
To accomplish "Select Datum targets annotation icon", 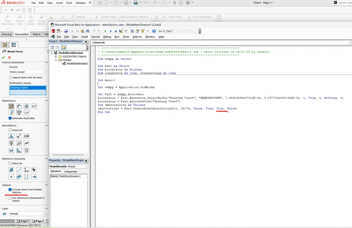I will click(19, 143).
